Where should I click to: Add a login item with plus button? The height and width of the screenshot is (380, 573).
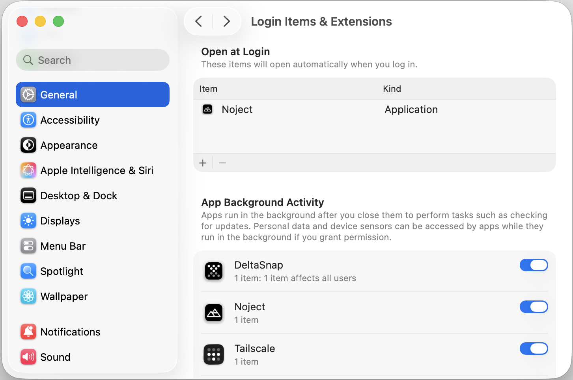[x=203, y=163]
